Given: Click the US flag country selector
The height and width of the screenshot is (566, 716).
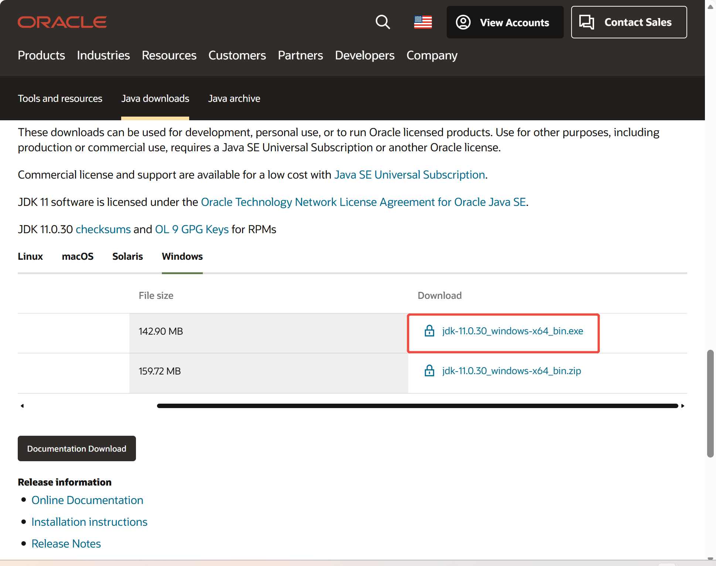Looking at the screenshot, I should click(423, 22).
